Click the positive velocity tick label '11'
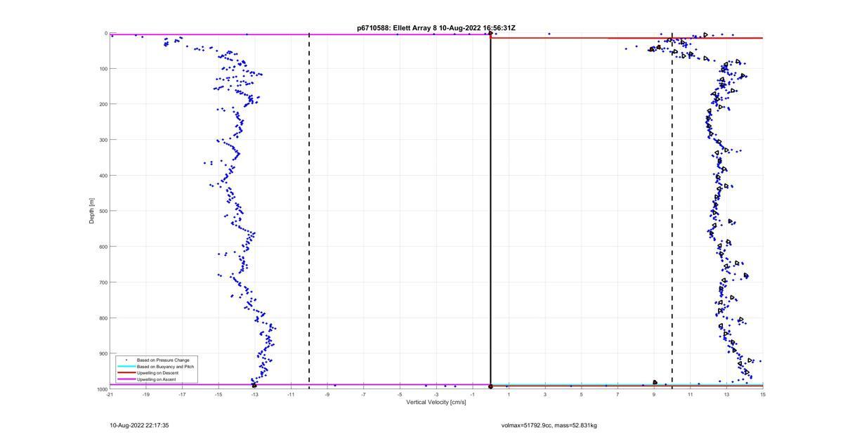 (691, 395)
